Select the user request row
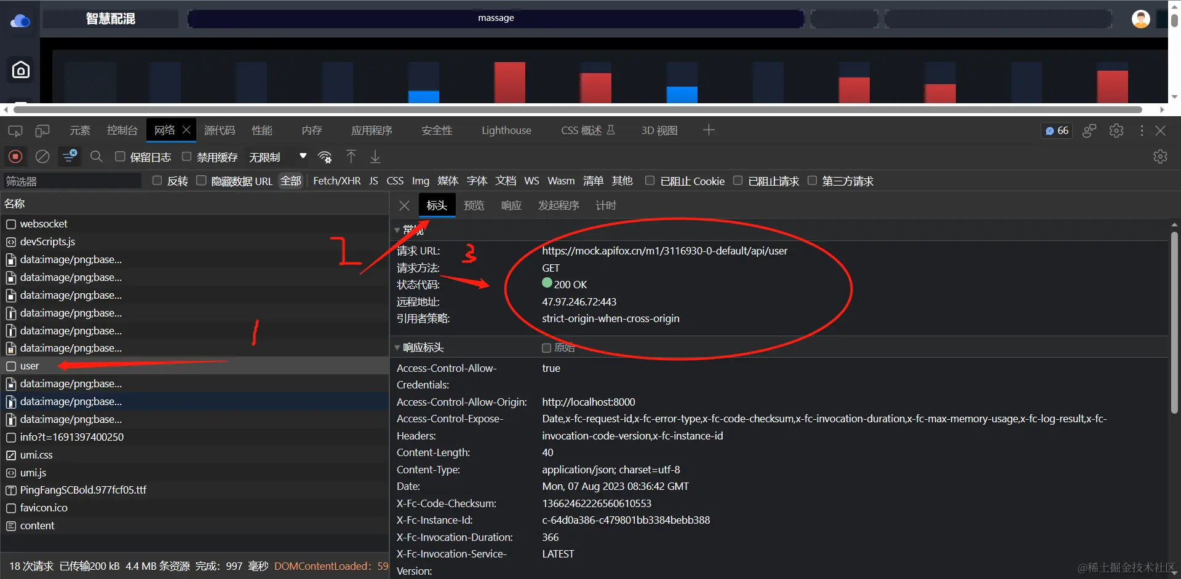1181x579 pixels. pyautogui.click(x=194, y=366)
